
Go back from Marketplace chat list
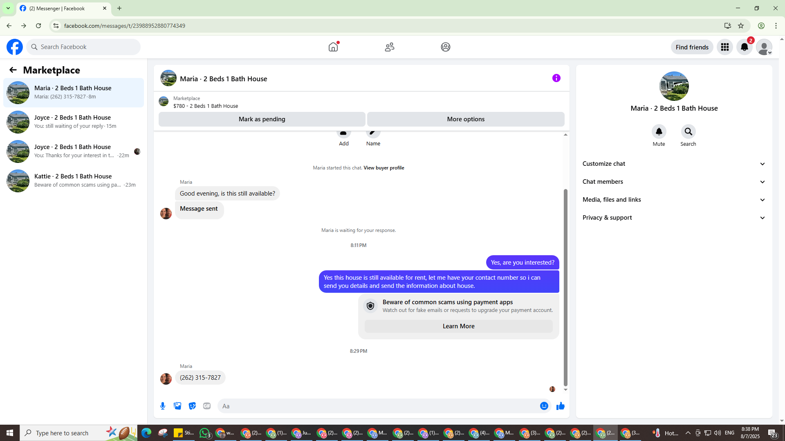[x=13, y=70]
